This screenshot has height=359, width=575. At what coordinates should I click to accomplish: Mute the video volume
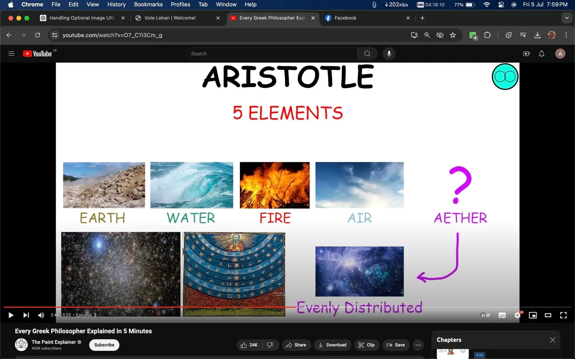tap(41, 315)
